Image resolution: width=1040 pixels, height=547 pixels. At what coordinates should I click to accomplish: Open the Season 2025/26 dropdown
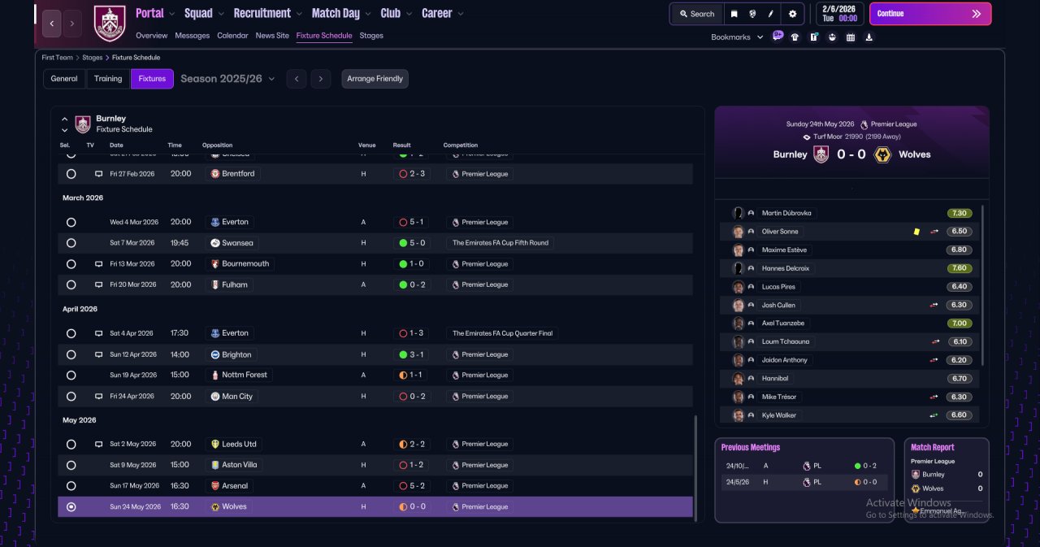pyautogui.click(x=227, y=79)
